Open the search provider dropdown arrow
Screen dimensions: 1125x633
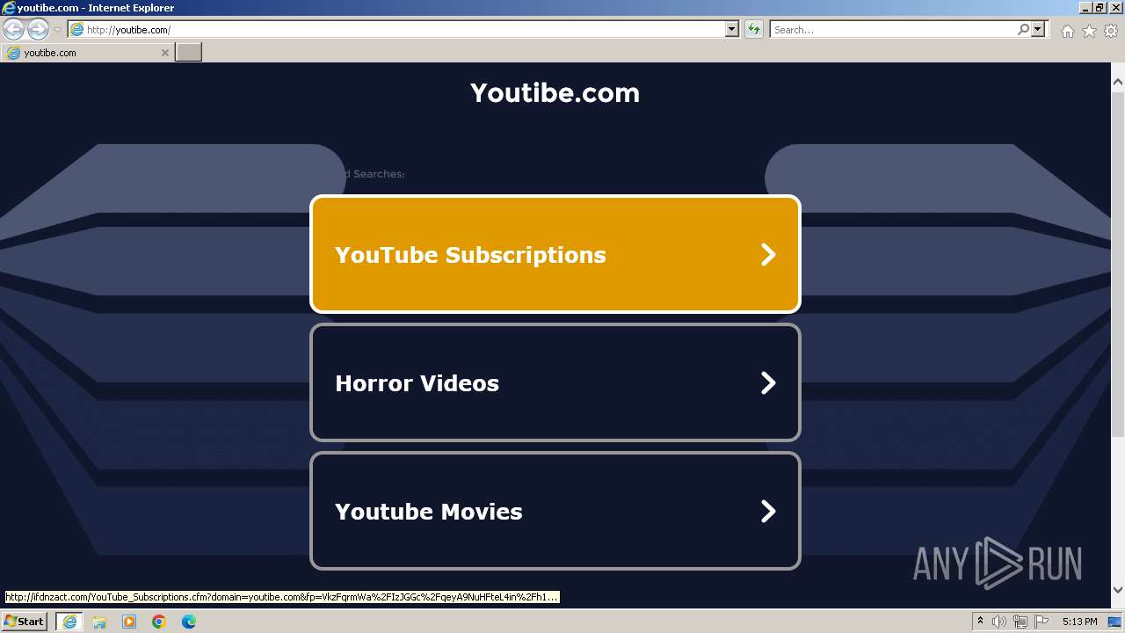pyautogui.click(x=1039, y=30)
